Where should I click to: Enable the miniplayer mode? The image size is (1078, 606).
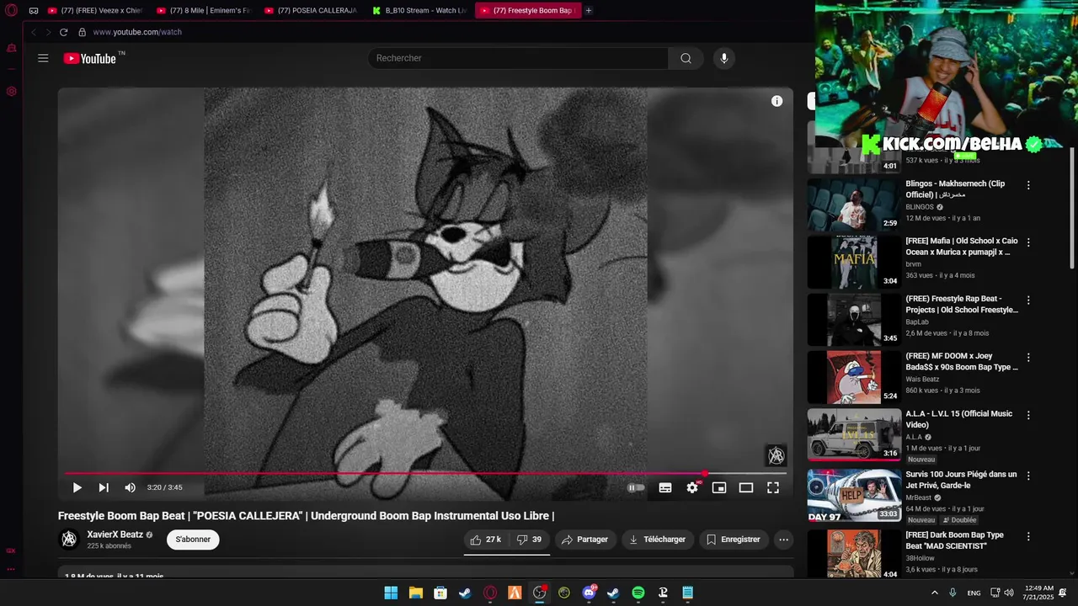pyautogui.click(x=718, y=487)
